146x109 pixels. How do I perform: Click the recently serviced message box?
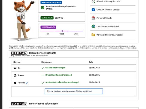pyautogui.click(x=74, y=91)
